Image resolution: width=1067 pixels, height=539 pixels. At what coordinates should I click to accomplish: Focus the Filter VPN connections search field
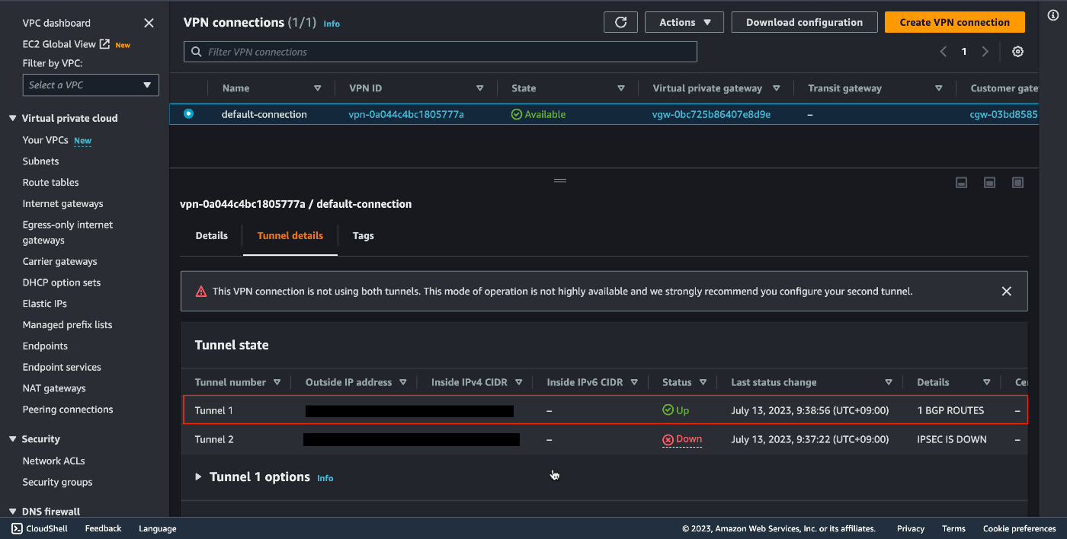pyautogui.click(x=441, y=52)
